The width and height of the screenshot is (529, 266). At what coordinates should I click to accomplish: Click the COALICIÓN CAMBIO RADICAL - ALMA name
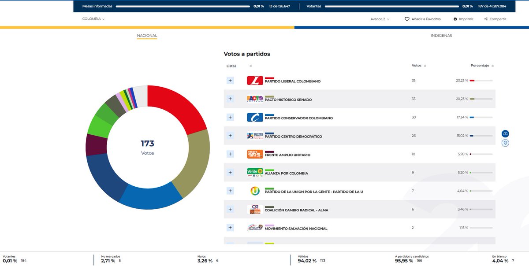[x=297, y=210]
